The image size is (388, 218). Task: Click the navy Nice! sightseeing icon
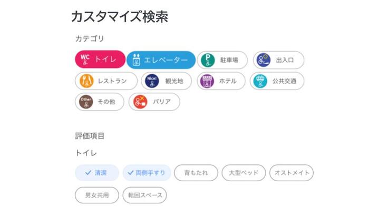(x=152, y=81)
